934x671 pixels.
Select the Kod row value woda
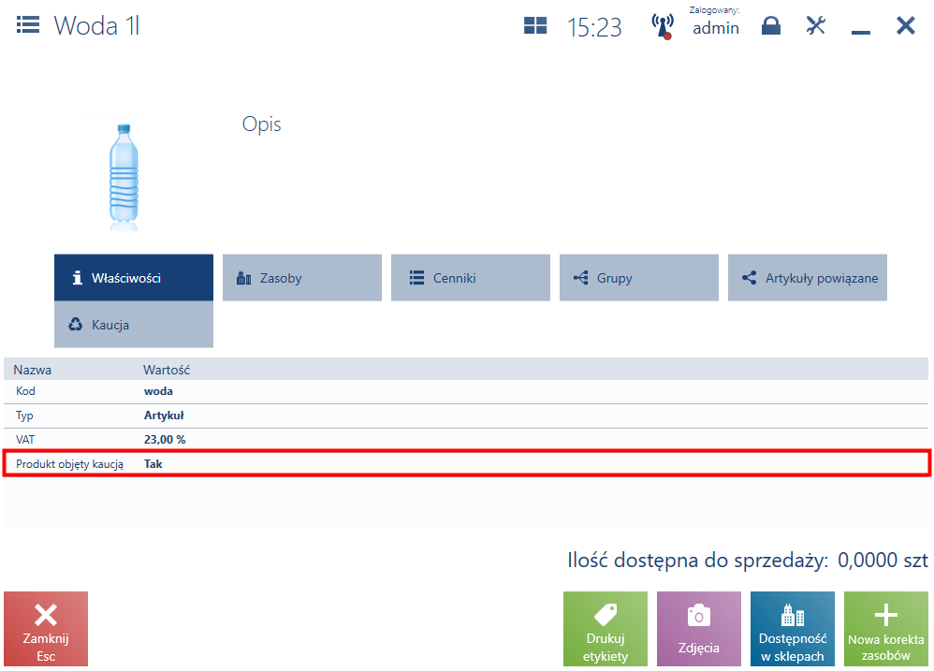point(158,391)
